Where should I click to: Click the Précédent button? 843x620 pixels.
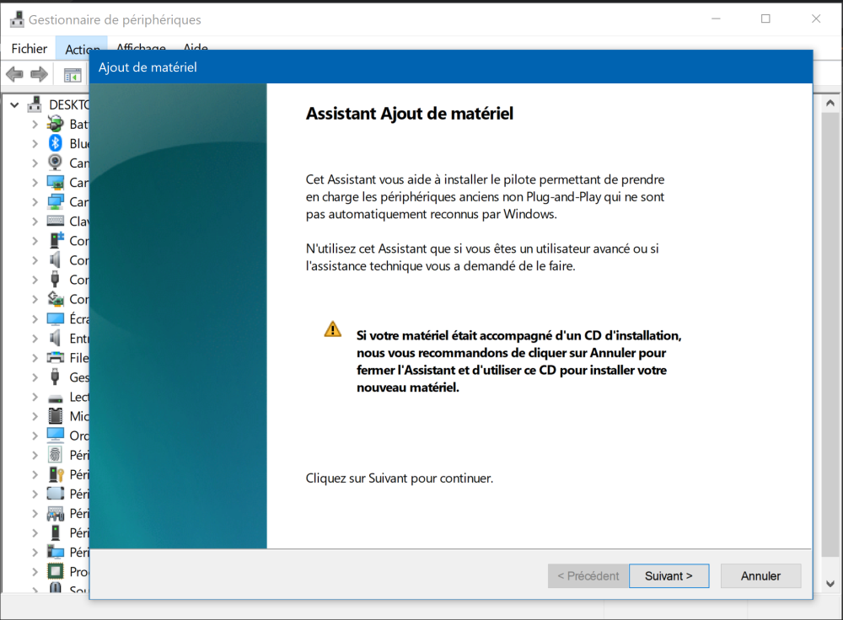(x=588, y=576)
